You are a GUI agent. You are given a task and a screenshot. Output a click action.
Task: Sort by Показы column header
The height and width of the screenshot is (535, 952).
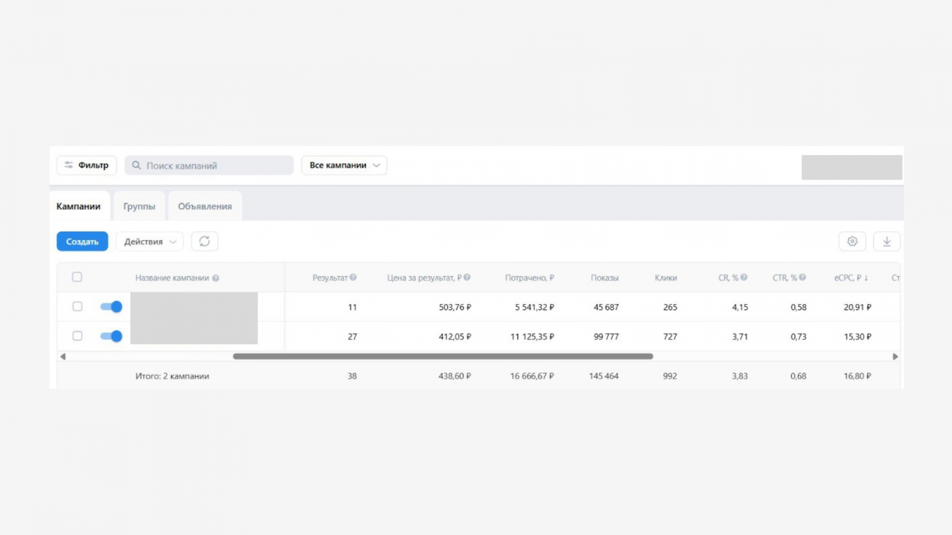click(605, 278)
